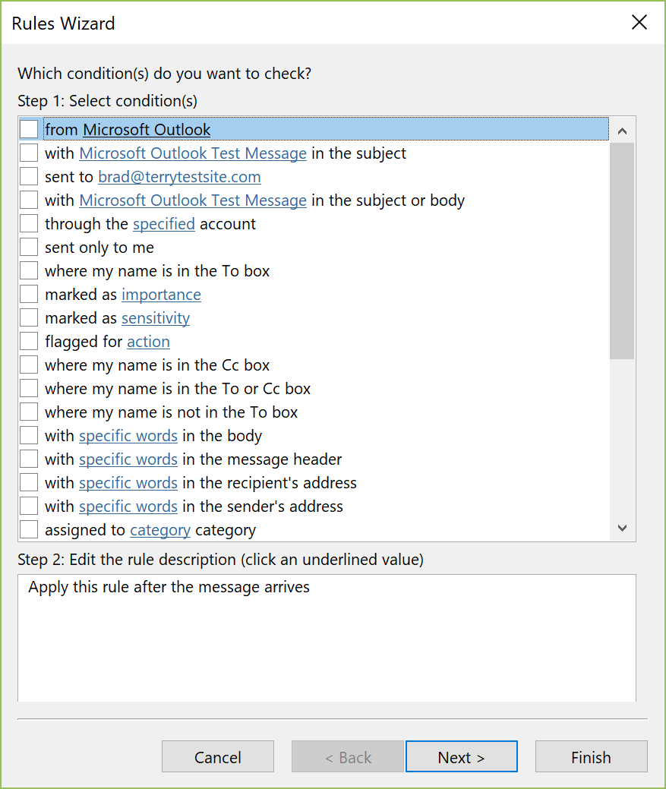Tick 'where my name is in the To or Cc box' checkbox
Viewport: 666px width, 789px height.
(x=29, y=389)
